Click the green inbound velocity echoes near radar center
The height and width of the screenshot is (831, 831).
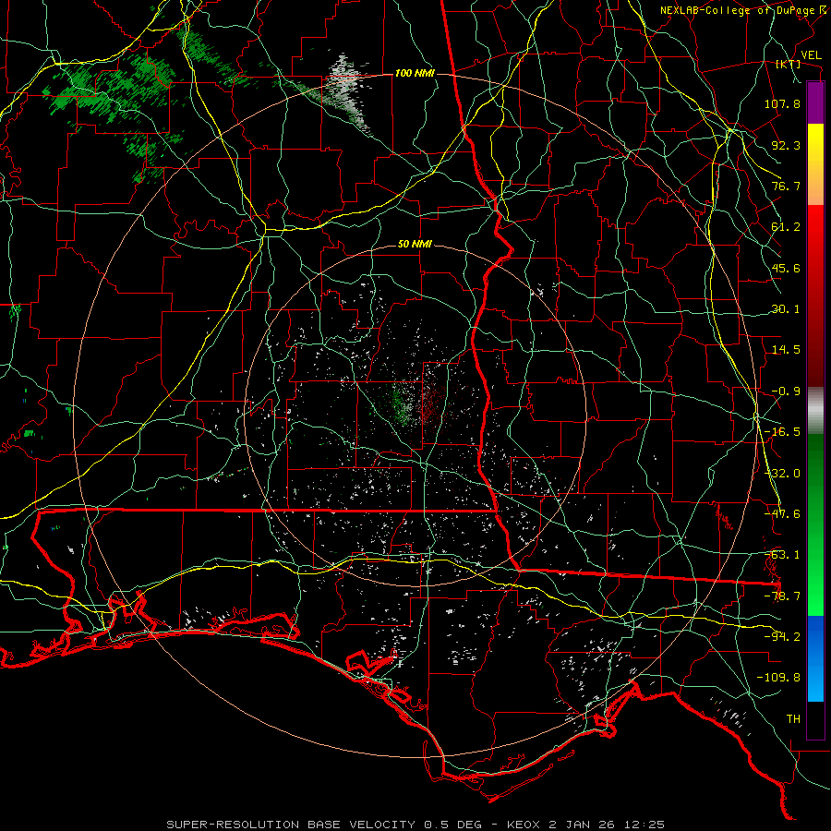tap(402, 405)
